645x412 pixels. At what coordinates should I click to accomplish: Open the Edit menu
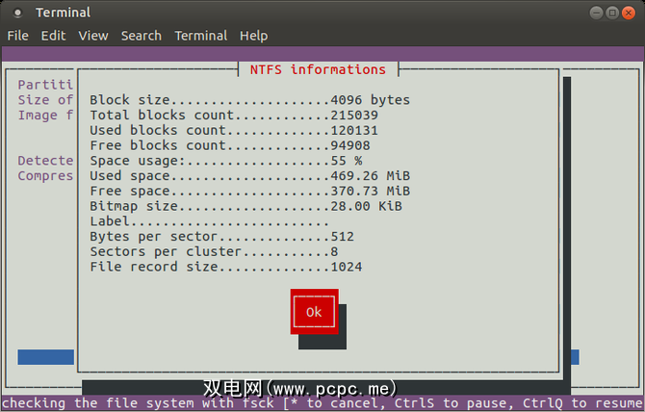[53, 36]
